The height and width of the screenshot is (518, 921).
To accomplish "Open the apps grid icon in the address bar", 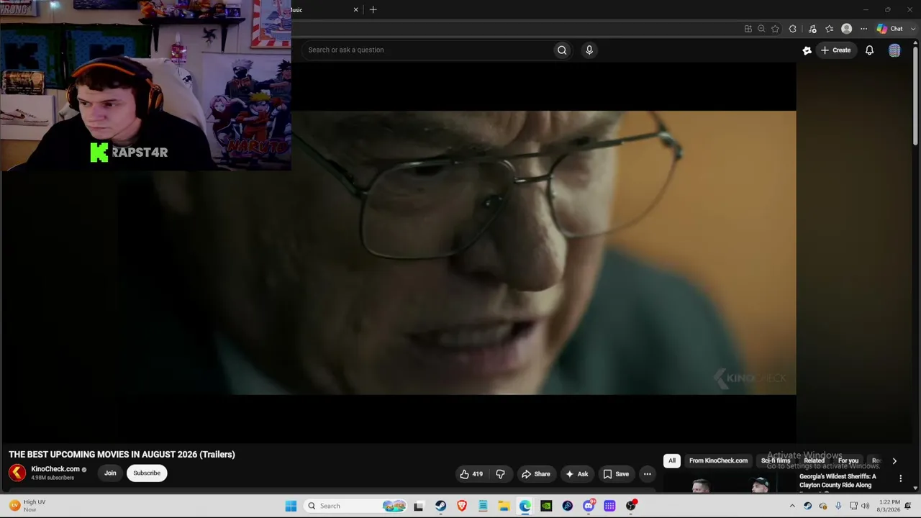I will point(748,29).
